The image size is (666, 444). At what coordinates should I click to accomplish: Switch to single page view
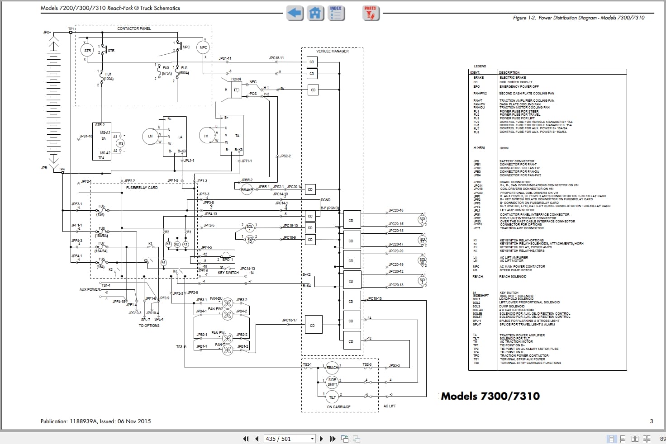(611, 439)
